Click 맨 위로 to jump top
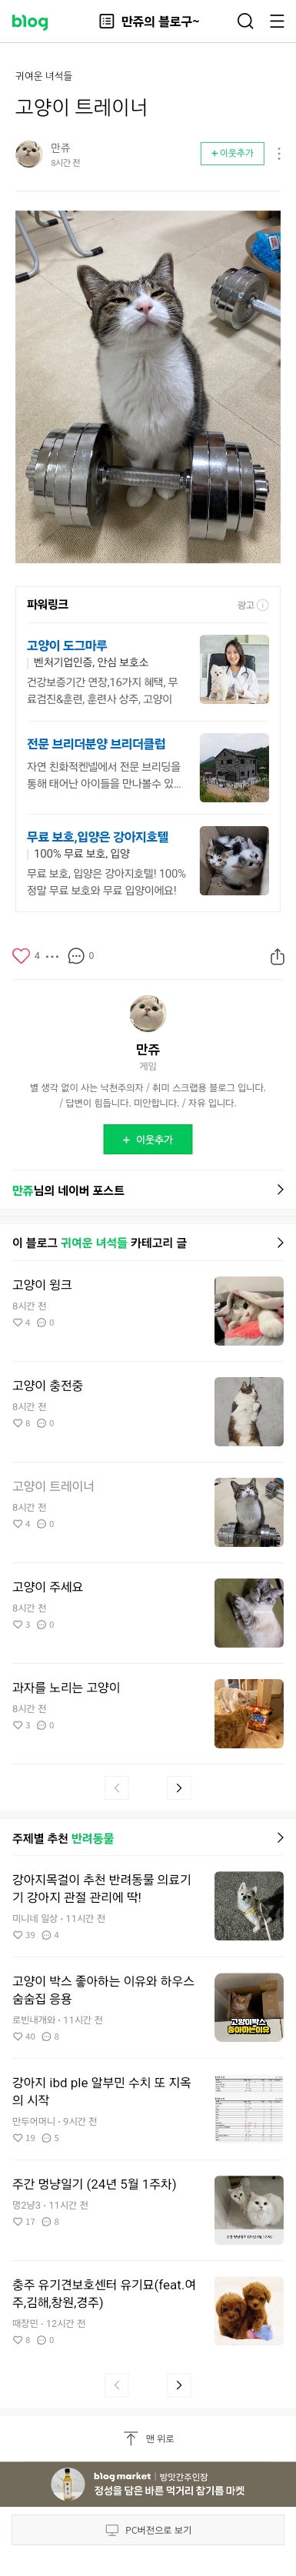296x2576 pixels. [148, 2438]
